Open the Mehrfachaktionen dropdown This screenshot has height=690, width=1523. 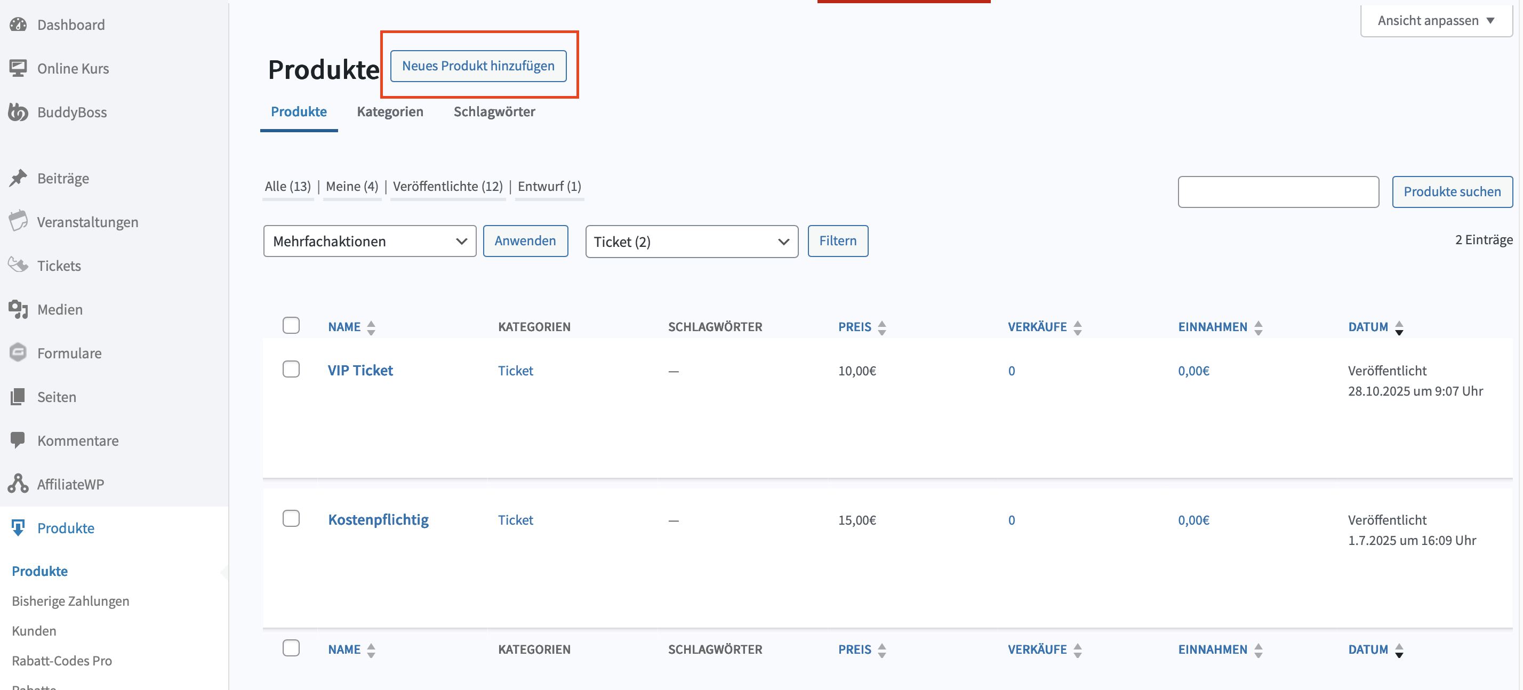370,241
